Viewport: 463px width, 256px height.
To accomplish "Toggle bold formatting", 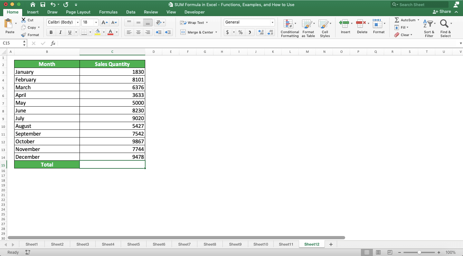I will [x=51, y=32].
